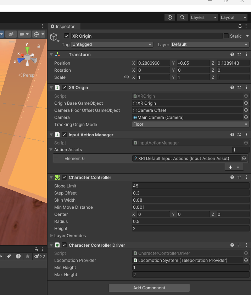Disable the Character Controller component checkbox
The image size is (251, 295).
[64, 177]
